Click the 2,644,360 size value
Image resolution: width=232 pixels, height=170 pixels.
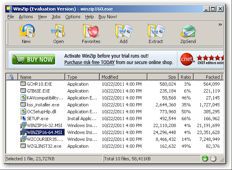(x=166, y=105)
